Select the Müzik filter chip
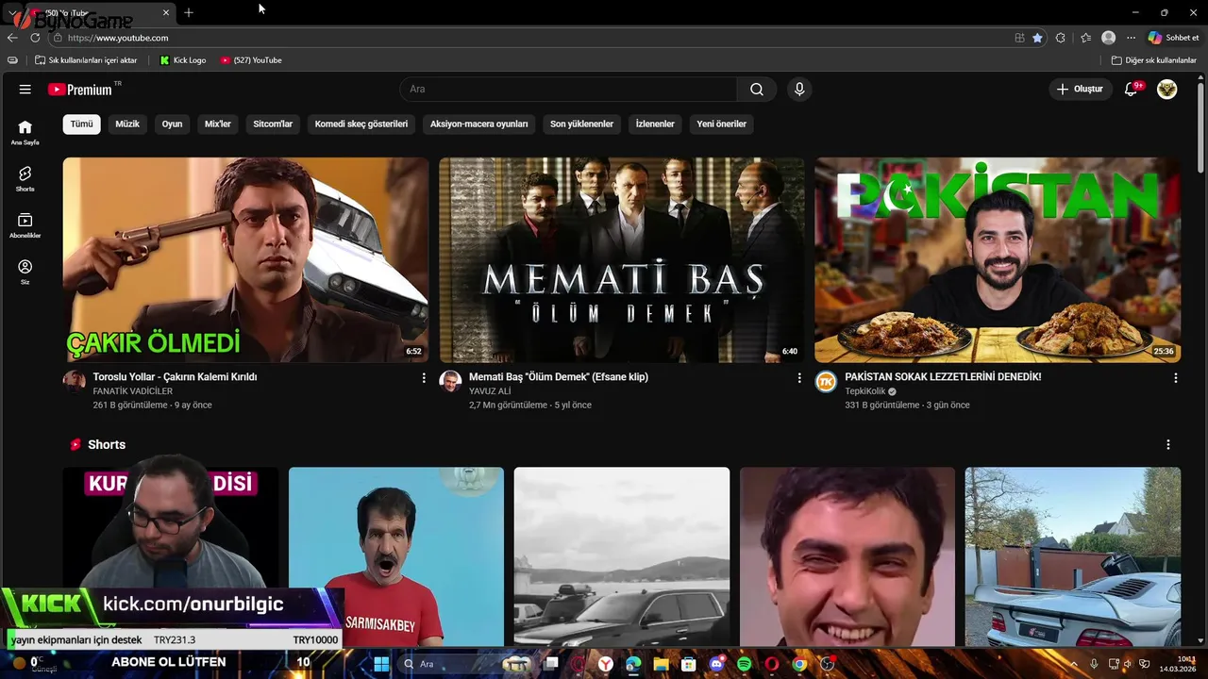Image resolution: width=1208 pixels, height=679 pixels. click(x=127, y=124)
